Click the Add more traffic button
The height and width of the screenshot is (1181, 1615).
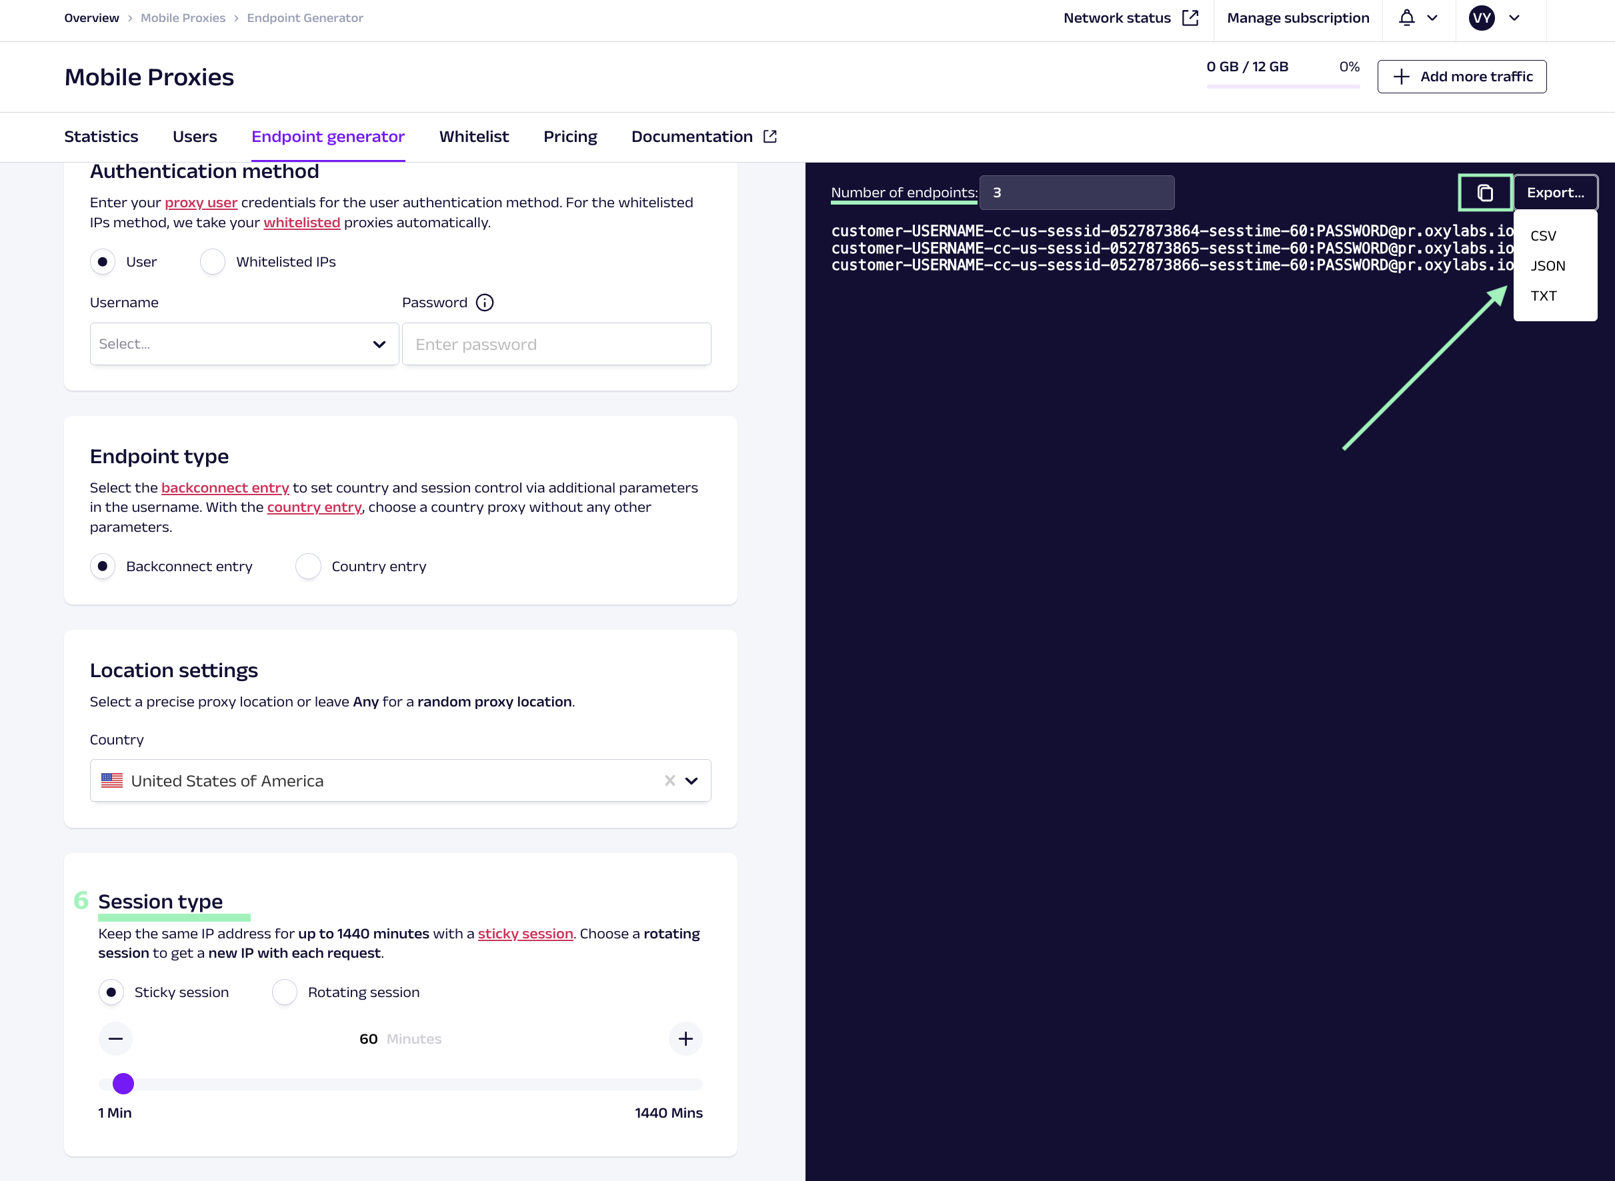point(1461,77)
